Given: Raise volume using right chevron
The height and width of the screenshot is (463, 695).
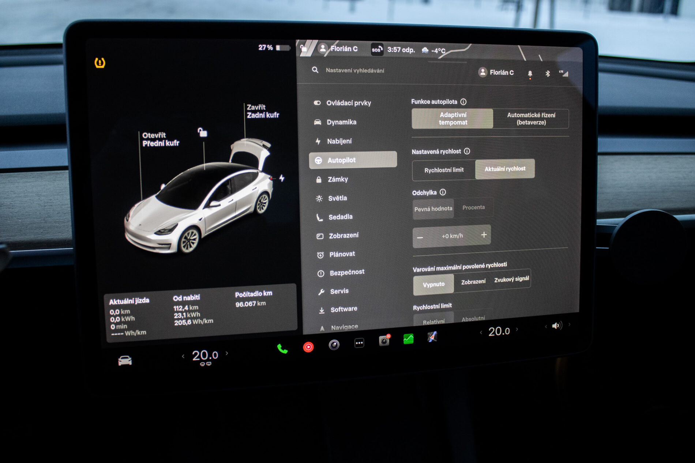Looking at the screenshot, I should tap(570, 324).
